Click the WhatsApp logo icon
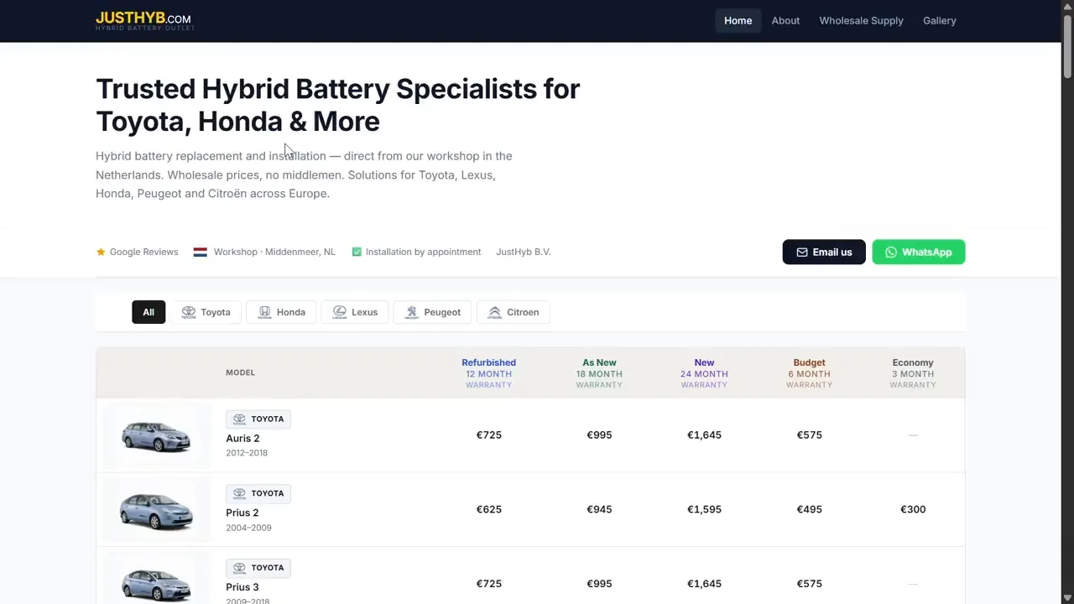Image resolution: width=1074 pixels, height=604 pixels. 891,252
